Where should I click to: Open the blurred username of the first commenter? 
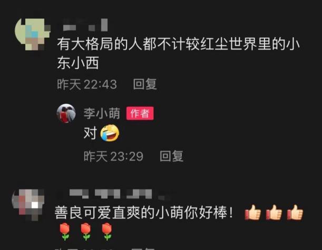coord(85,25)
